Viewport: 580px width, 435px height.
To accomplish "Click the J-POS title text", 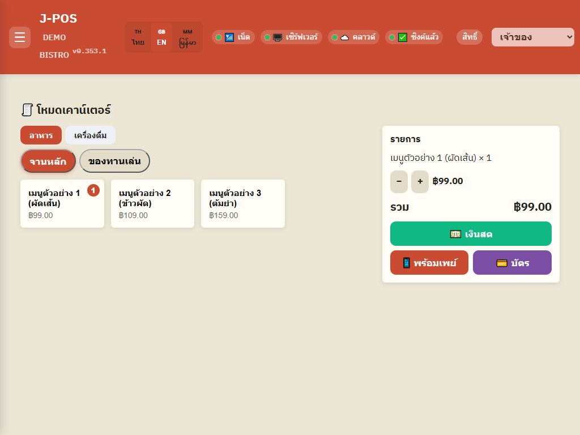I will click(58, 19).
